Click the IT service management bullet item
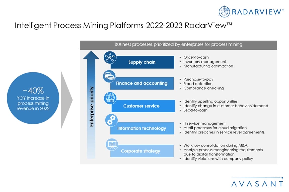289x192 pixels. 204,123
